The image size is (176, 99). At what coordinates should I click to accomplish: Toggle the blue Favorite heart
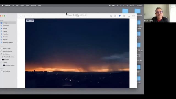point(120,16)
